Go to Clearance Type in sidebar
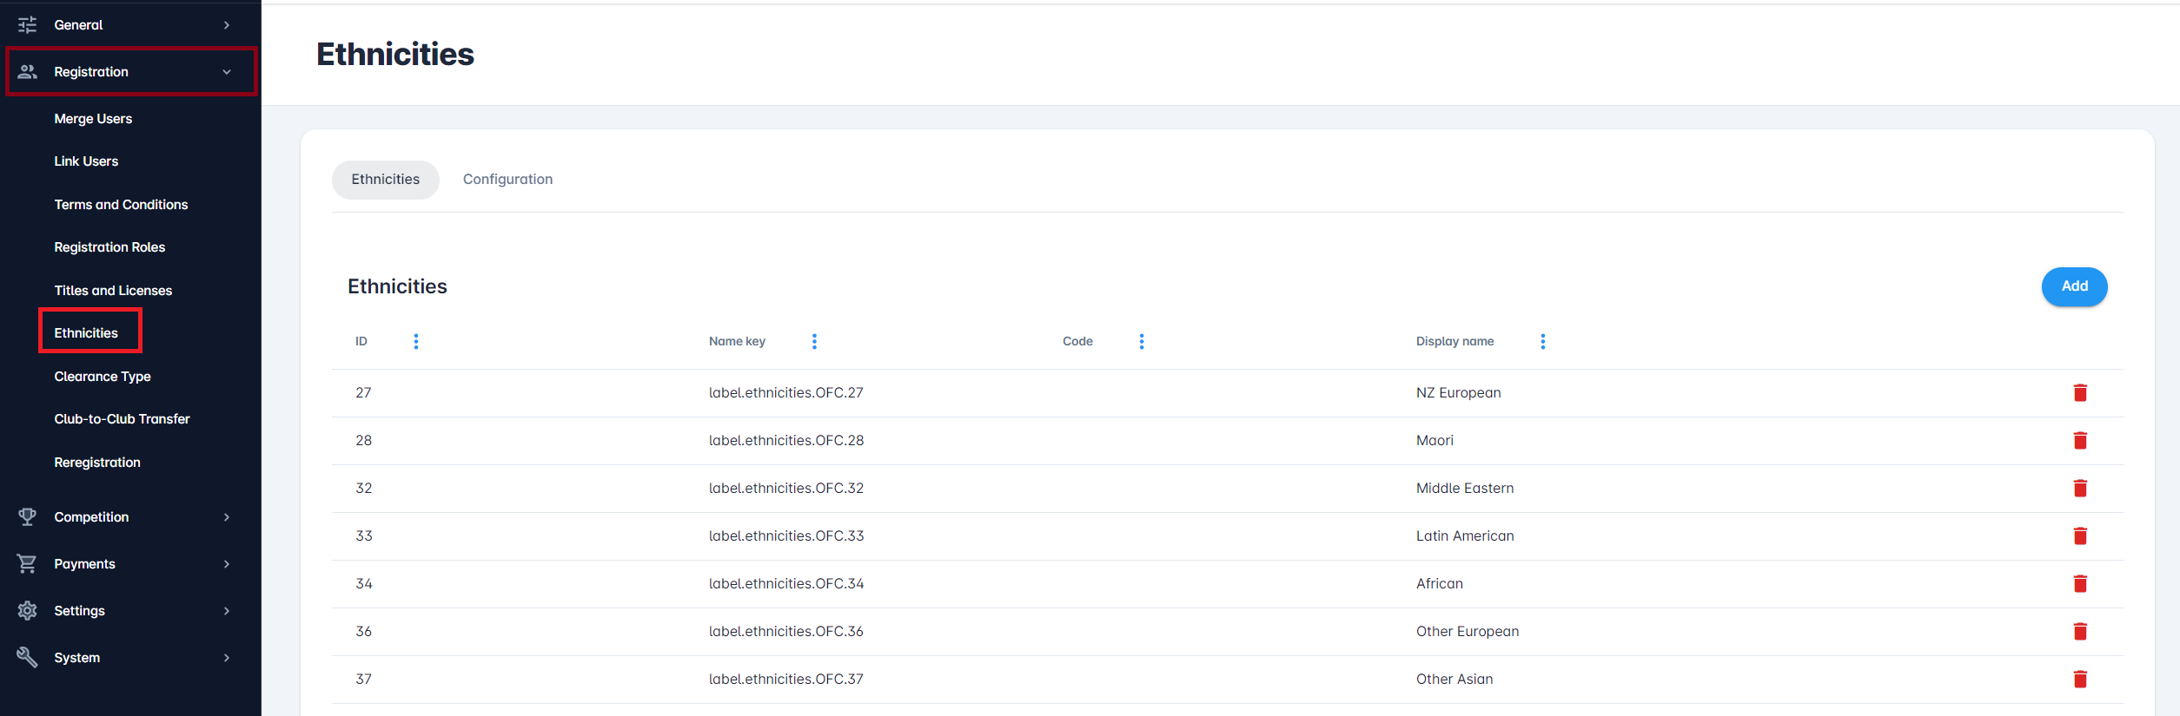The height and width of the screenshot is (716, 2180). (103, 377)
